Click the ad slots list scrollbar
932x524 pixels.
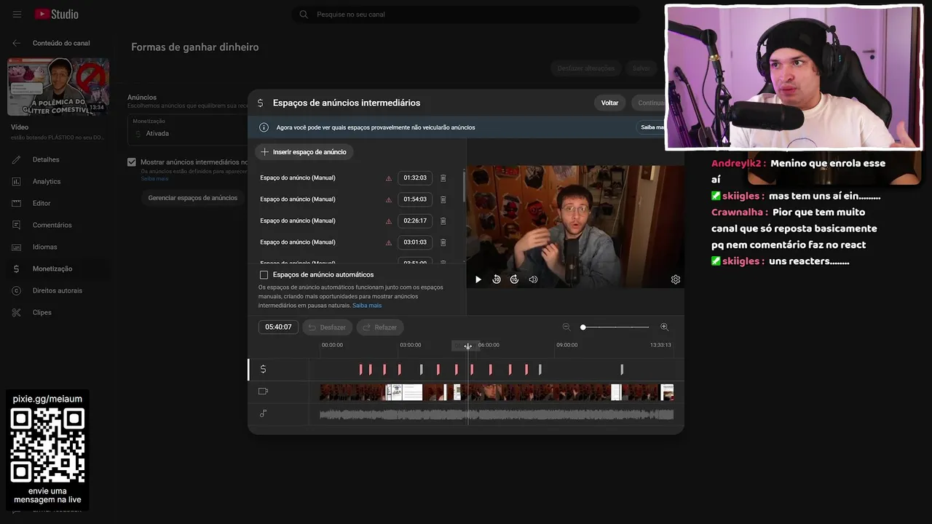tap(464, 187)
